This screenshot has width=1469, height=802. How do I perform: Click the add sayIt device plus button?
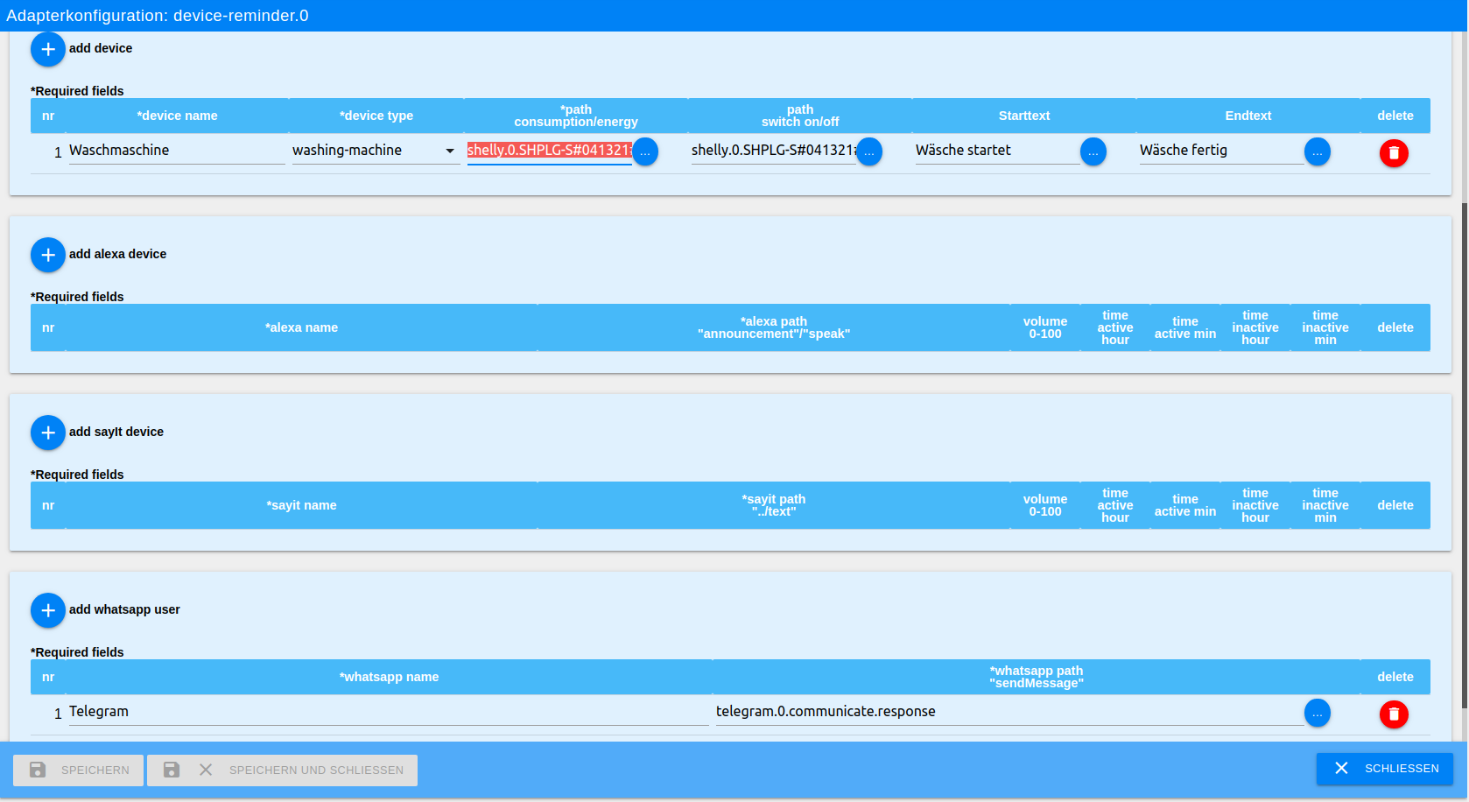pos(48,433)
